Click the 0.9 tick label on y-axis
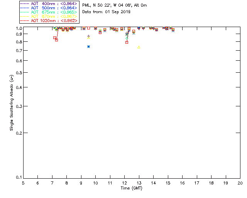The height and width of the screenshot is (198, 247). [19, 34]
